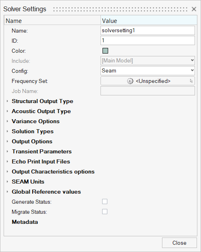Click the Config label

click(20, 71)
